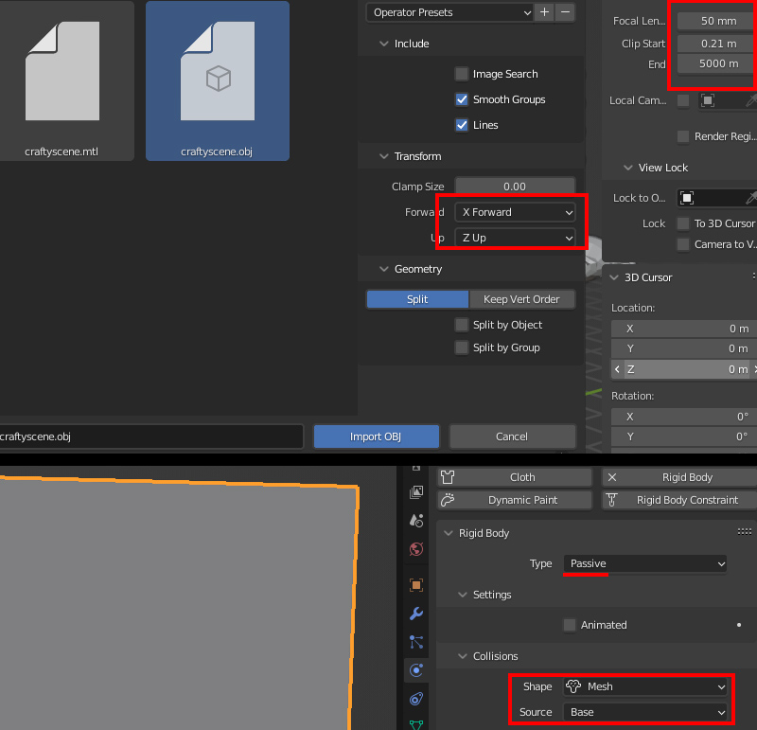757x730 pixels.
Task: Enable Camera to View lock checkbox
Action: pyautogui.click(x=683, y=244)
